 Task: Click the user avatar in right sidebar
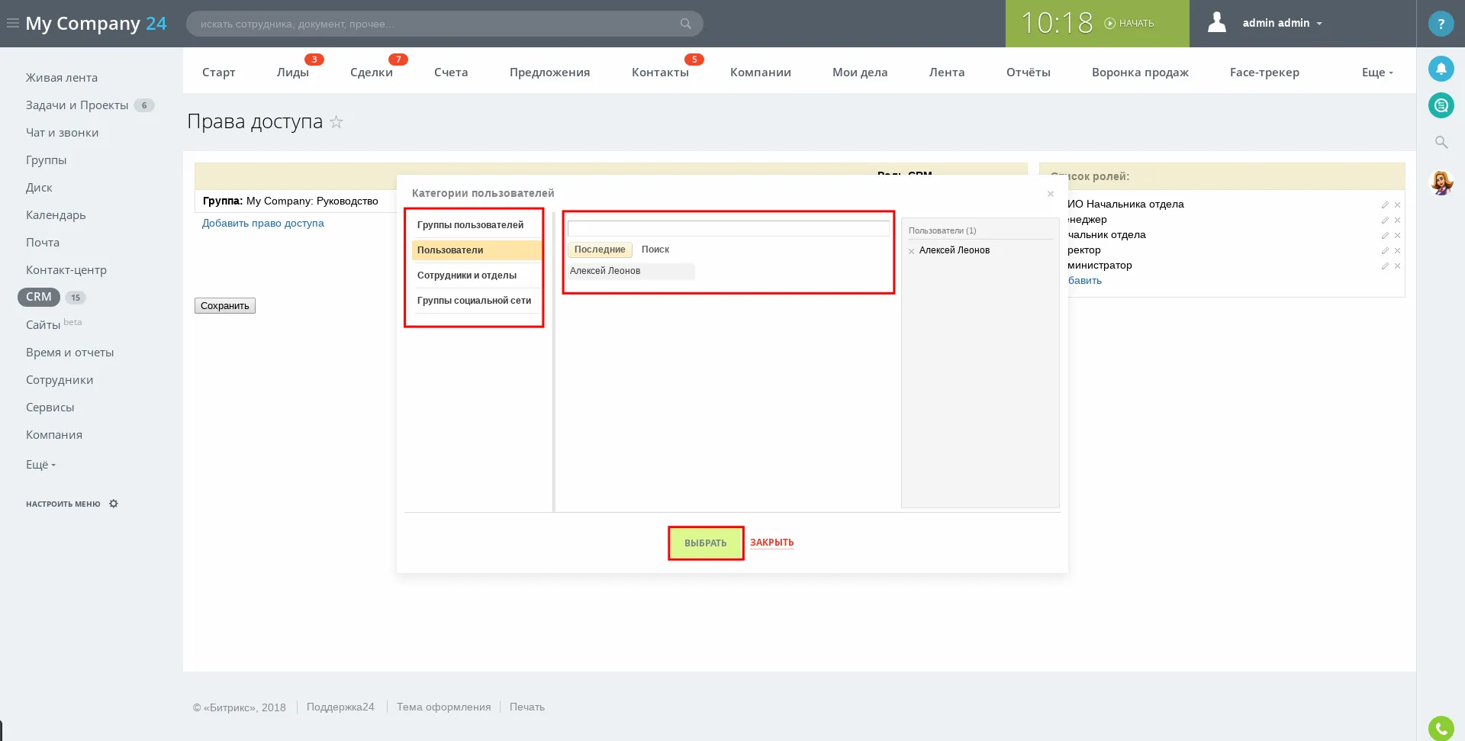[1441, 183]
